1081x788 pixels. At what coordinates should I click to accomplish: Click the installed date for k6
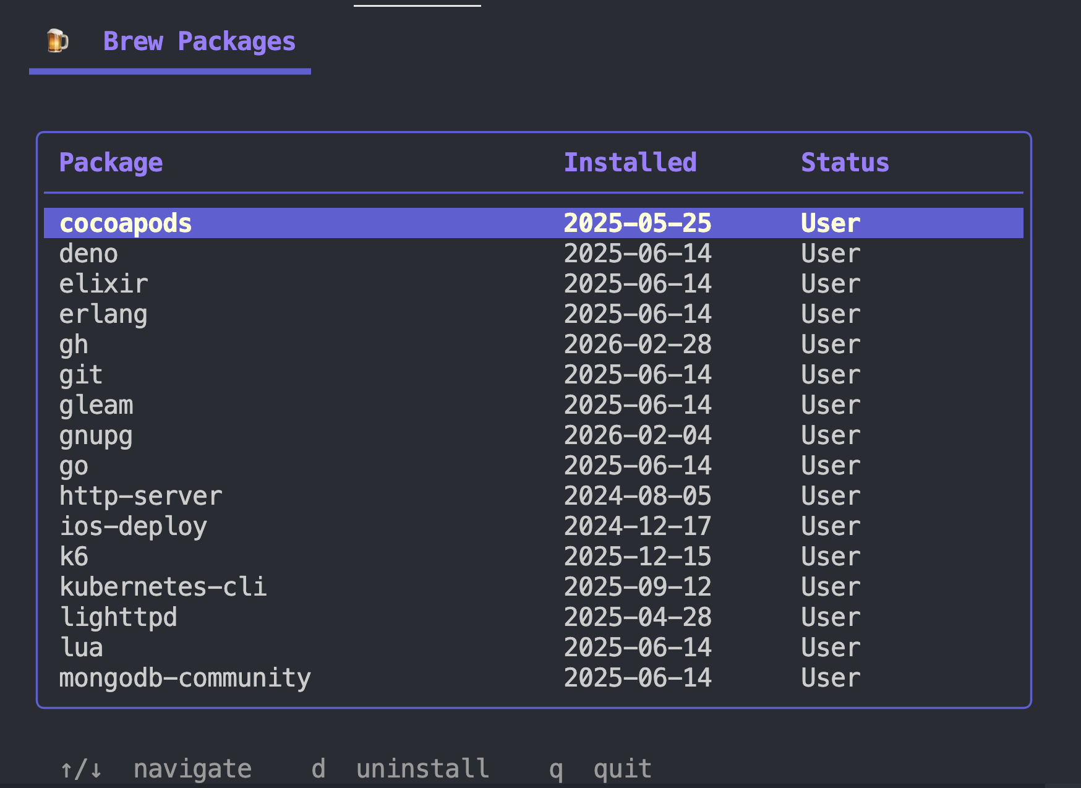(x=638, y=555)
